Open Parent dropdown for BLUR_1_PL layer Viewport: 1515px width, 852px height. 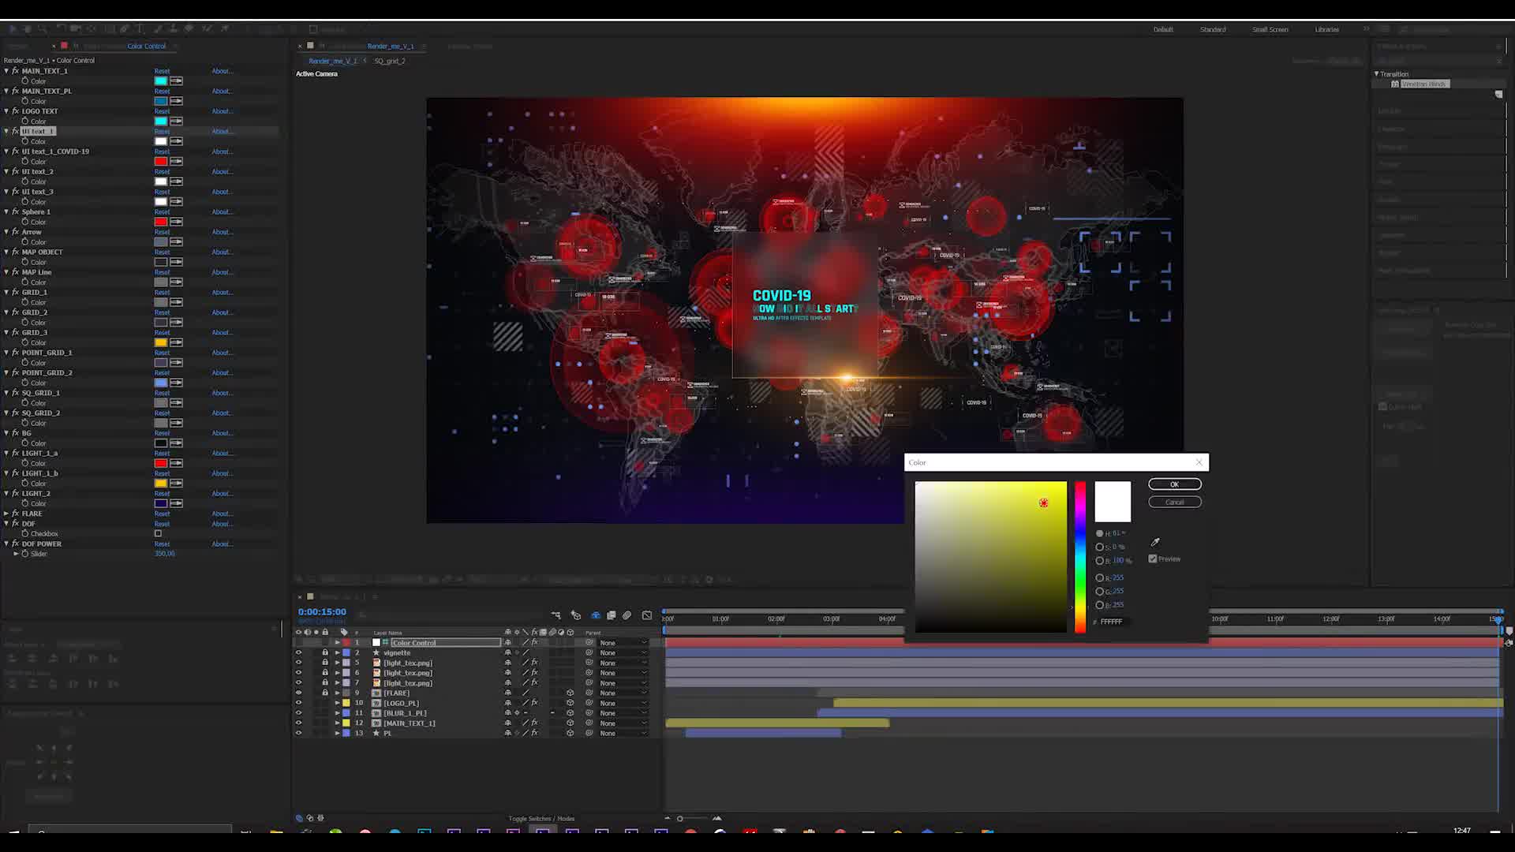pyautogui.click(x=623, y=712)
